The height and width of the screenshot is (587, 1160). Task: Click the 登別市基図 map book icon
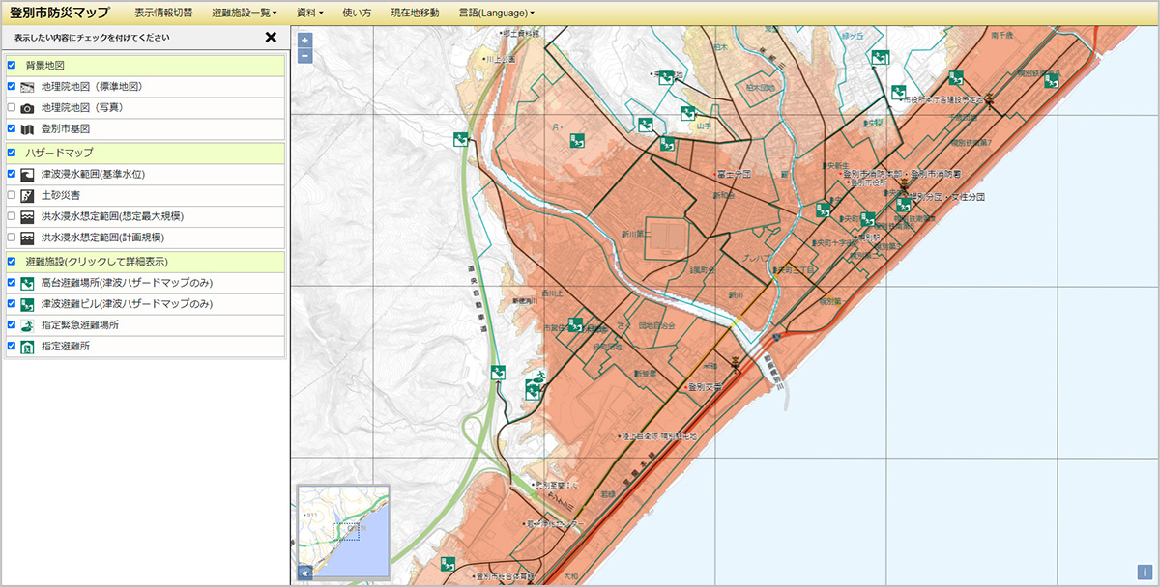[27, 129]
